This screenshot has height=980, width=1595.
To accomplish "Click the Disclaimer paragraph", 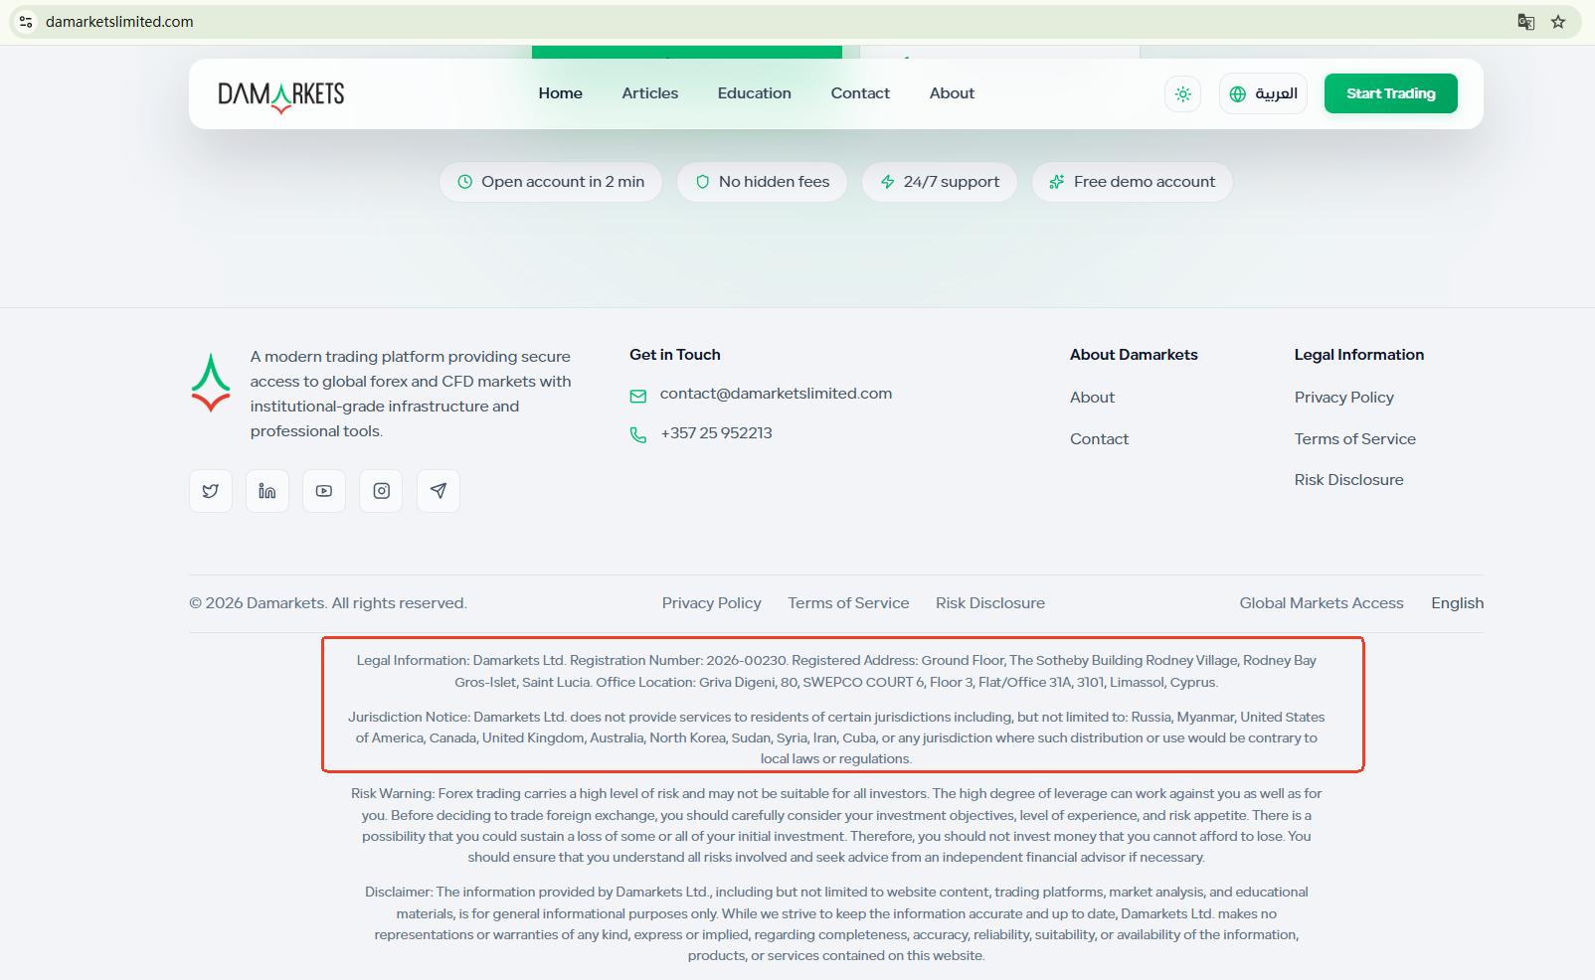I will 836,924.
